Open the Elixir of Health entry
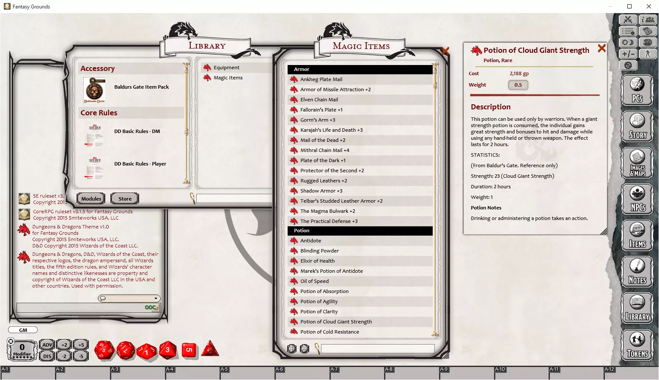The width and height of the screenshot is (659, 380). [x=360, y=261]
